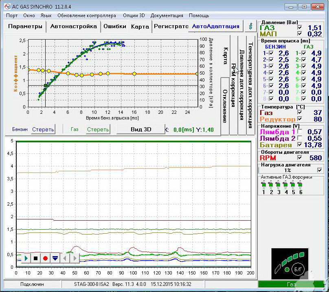The height and width of the screenshot is (292, 329).
Task: Open the Опции 3D menu
Action: coord(134,15)
